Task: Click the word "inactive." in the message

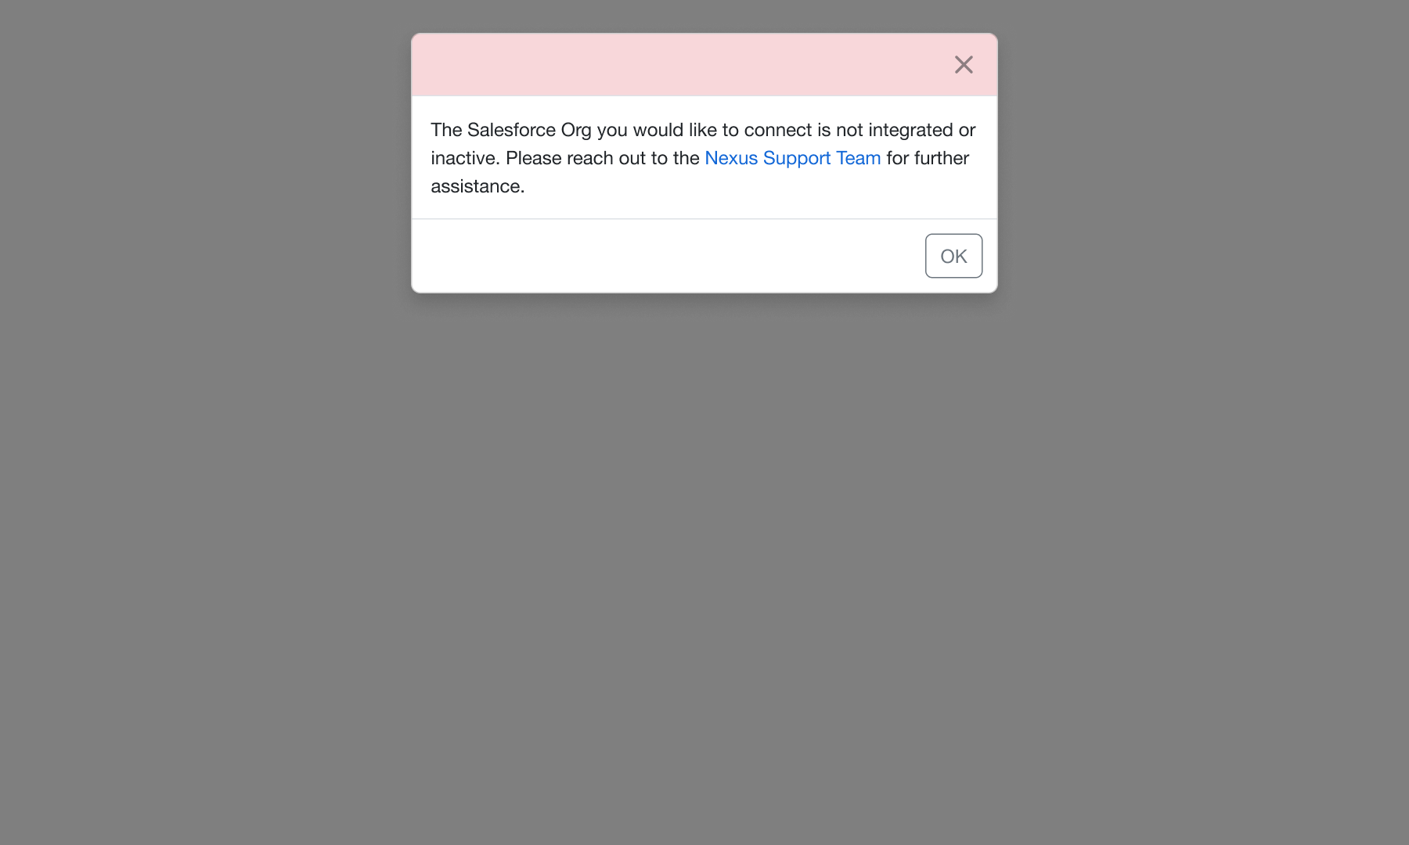Action: pyautogui.click(x=465, y=158)
